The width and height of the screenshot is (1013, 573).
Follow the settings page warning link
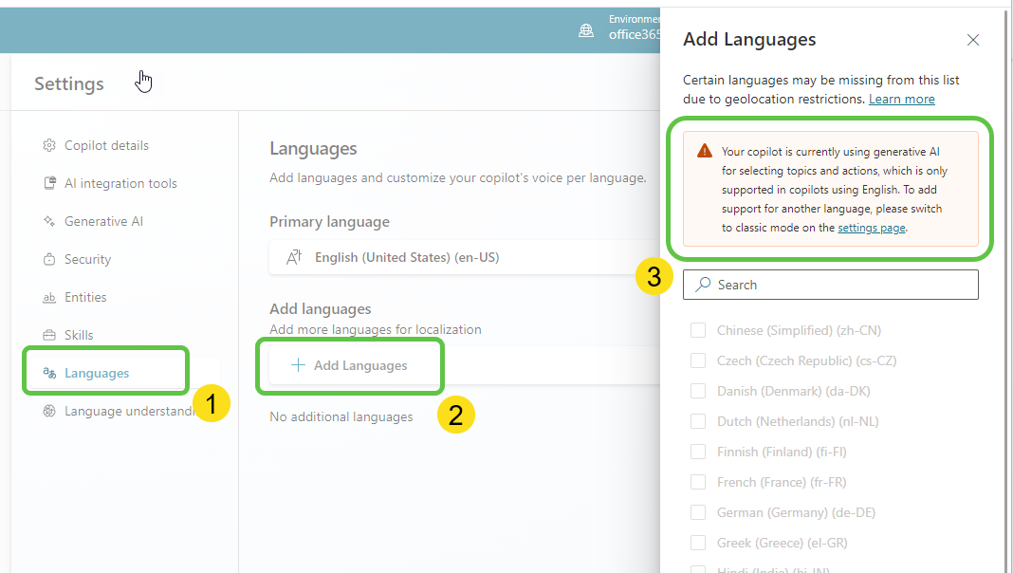pyautogui.click(x=871, y=228)
